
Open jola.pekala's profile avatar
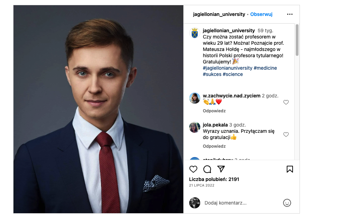(195, 127)
